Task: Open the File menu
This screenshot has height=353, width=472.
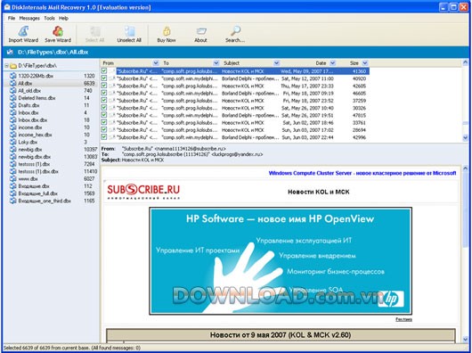Action: coord(12,19)
